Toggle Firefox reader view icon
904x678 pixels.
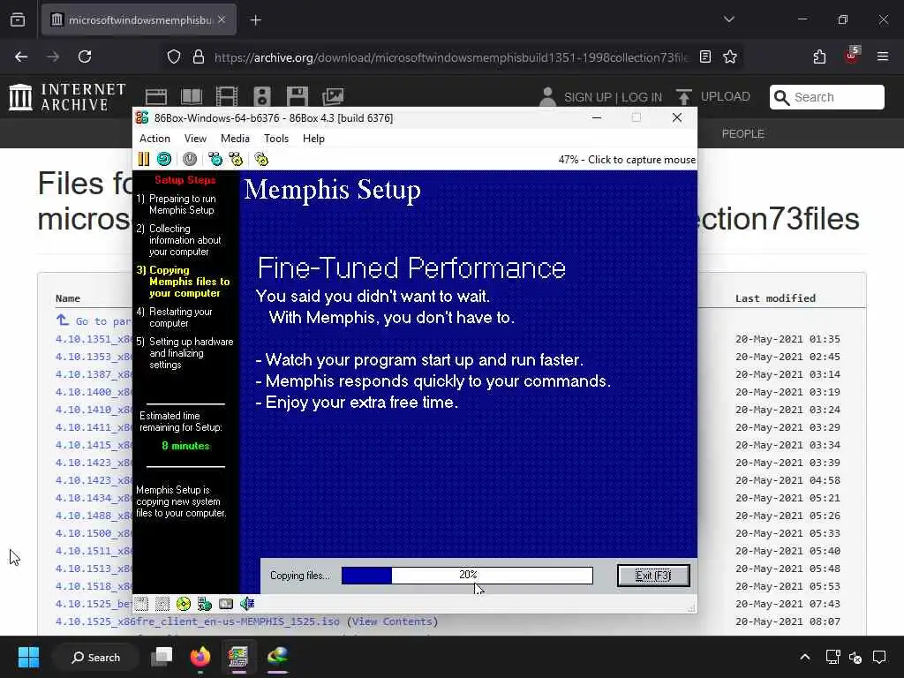[x=705, y=56]
